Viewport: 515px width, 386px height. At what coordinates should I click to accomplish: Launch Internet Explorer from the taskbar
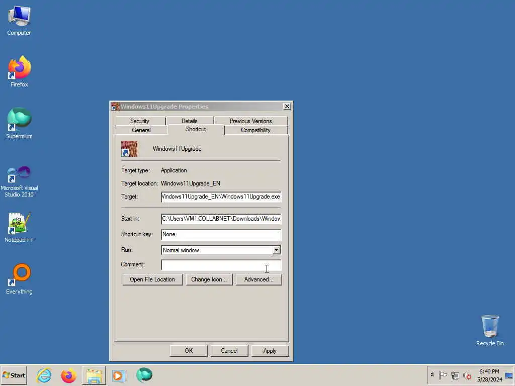44,375
